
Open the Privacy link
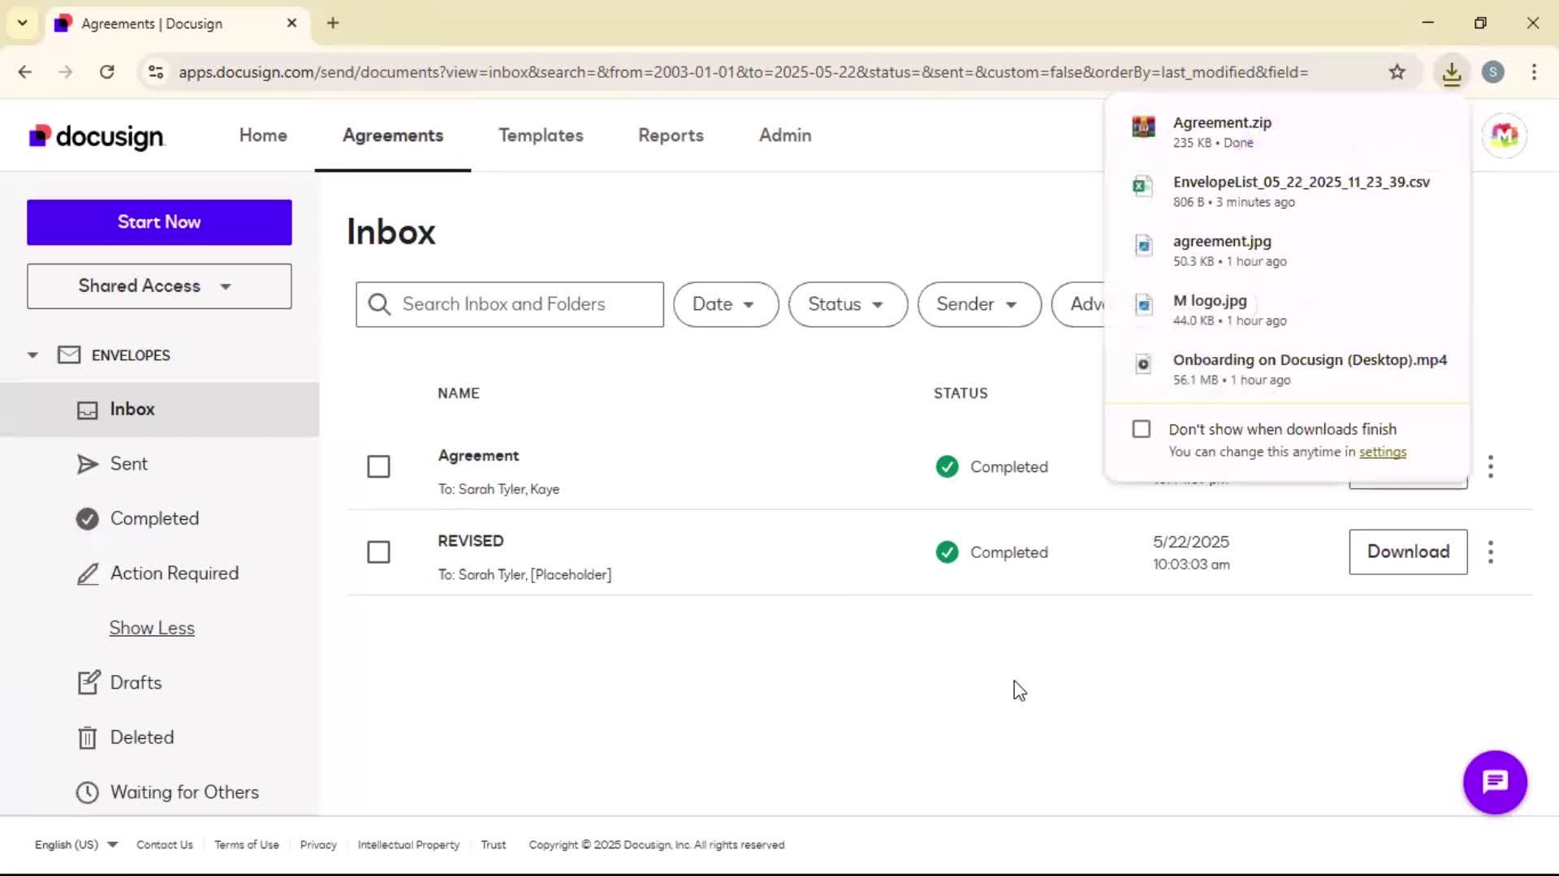coord(318,844)
